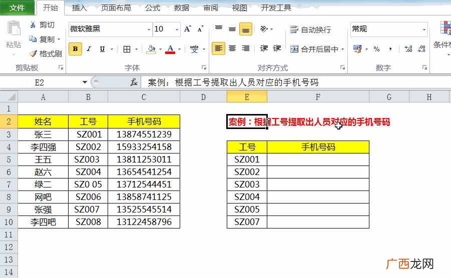This screenshot has width=451, height=278.
Task: Switch to the 插入 Insert tab
Action: pos(79,8)
